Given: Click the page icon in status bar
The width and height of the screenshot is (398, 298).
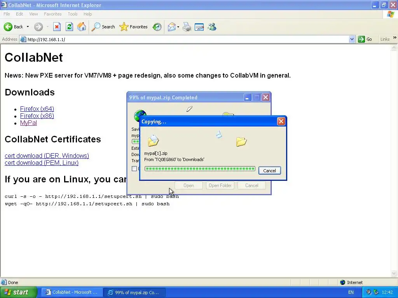Looking at the screenshot, I should tap(4, 282).
